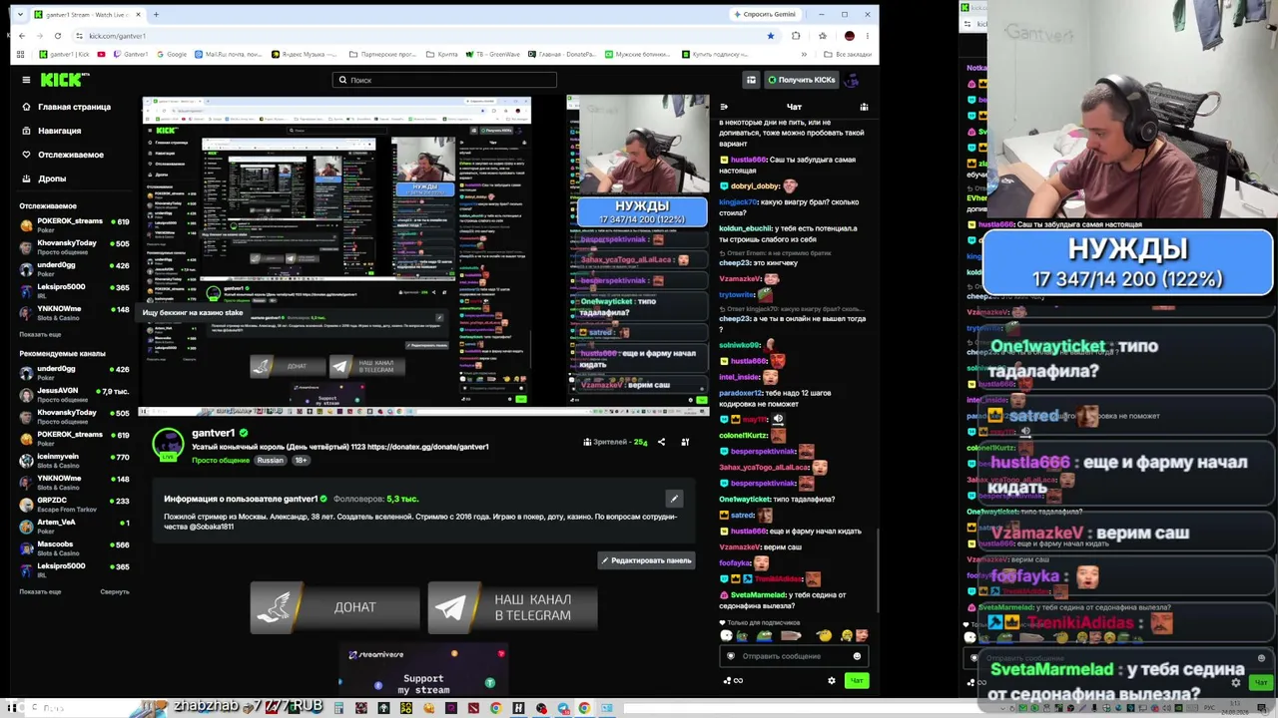Open НАШ КАНАЛ В TELEGRAM banner

513,607
